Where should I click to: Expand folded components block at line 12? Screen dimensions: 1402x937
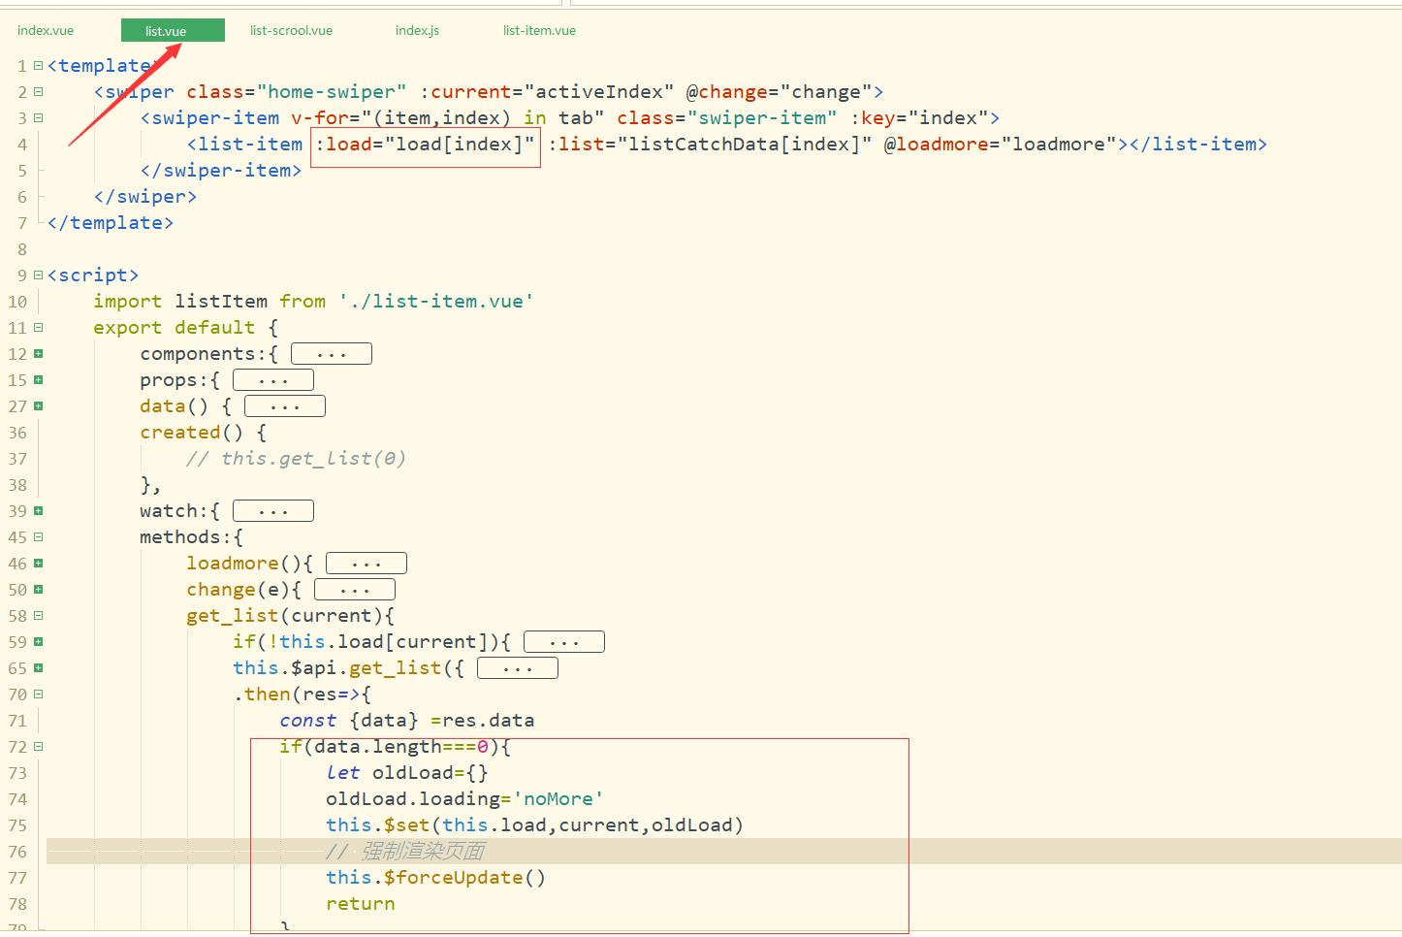[x=39, y=354]
